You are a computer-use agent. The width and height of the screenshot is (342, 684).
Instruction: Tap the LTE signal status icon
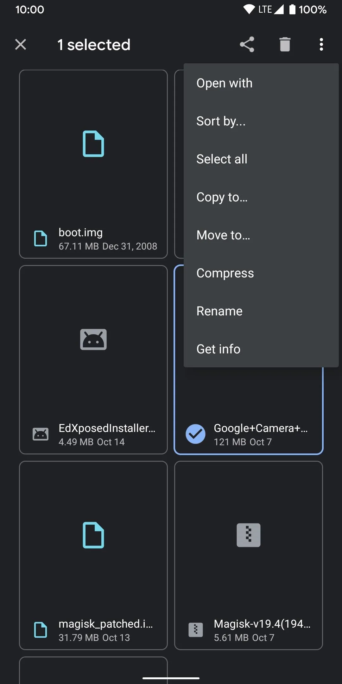(x=271, y=9)
